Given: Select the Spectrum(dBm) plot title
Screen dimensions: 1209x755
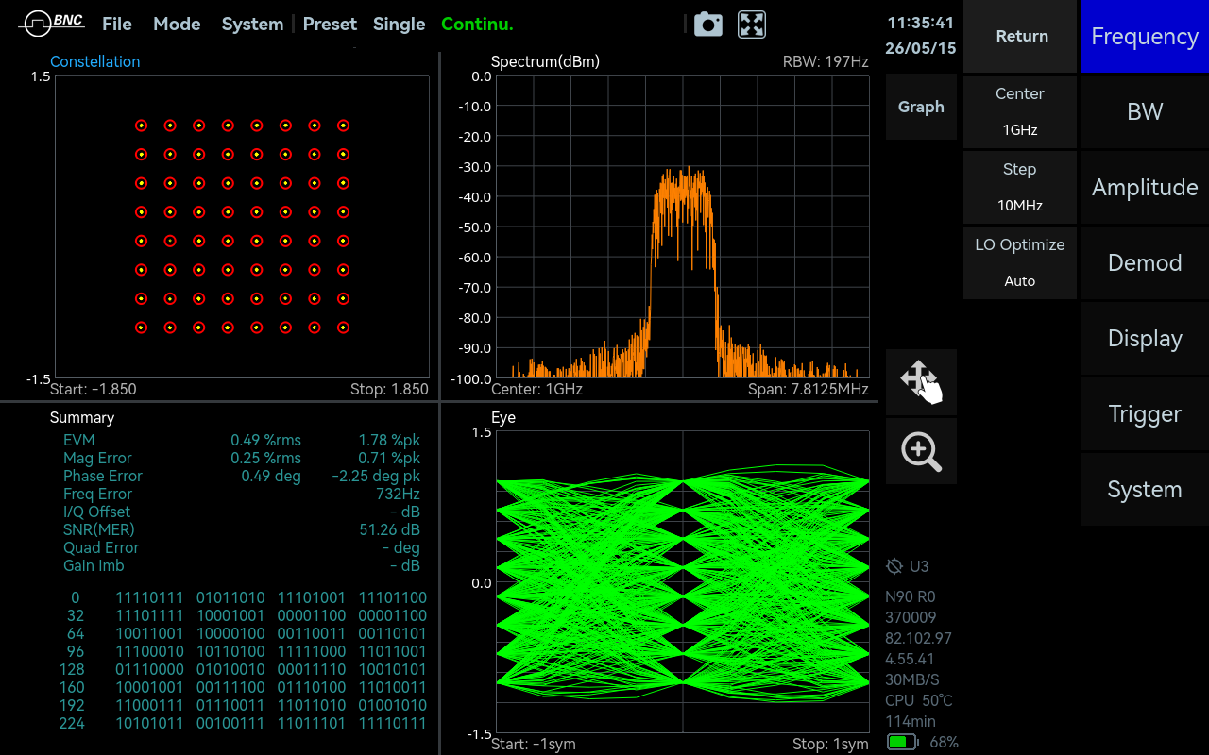Looking at the screenshot, I should click(x=545, y=61).
